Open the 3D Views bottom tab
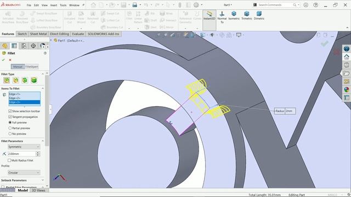The height and width of the screenshot is (197, 351). coord(38,190)
